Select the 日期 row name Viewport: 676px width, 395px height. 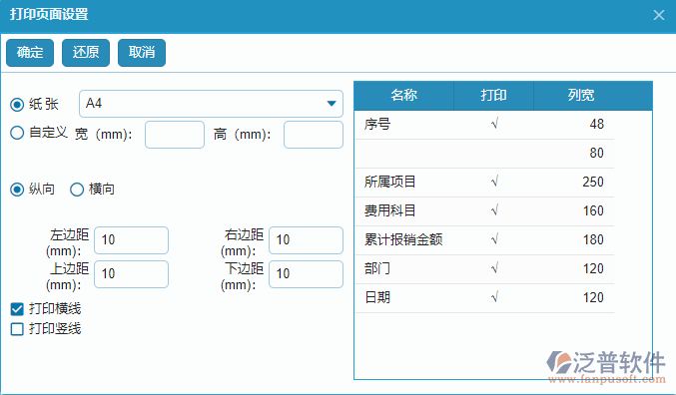[377, 297]
